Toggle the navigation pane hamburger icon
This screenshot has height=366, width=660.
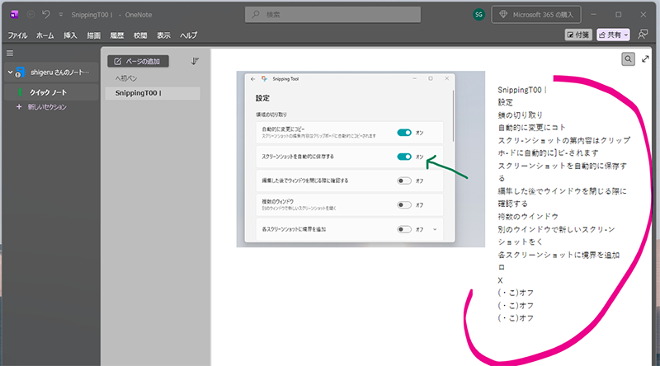click(x=10, y=52)
